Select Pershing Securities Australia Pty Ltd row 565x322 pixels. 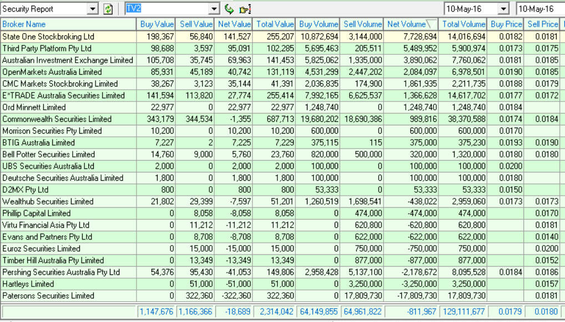282,272
